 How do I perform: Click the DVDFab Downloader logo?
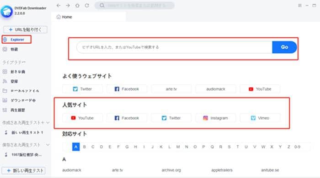coord(6,11)
